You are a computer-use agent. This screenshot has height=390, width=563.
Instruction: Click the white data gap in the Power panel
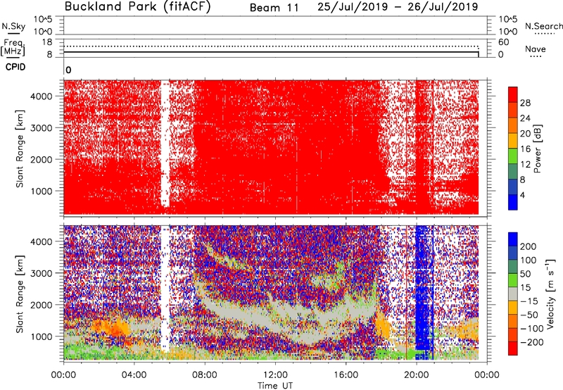[x=165, y=144]
